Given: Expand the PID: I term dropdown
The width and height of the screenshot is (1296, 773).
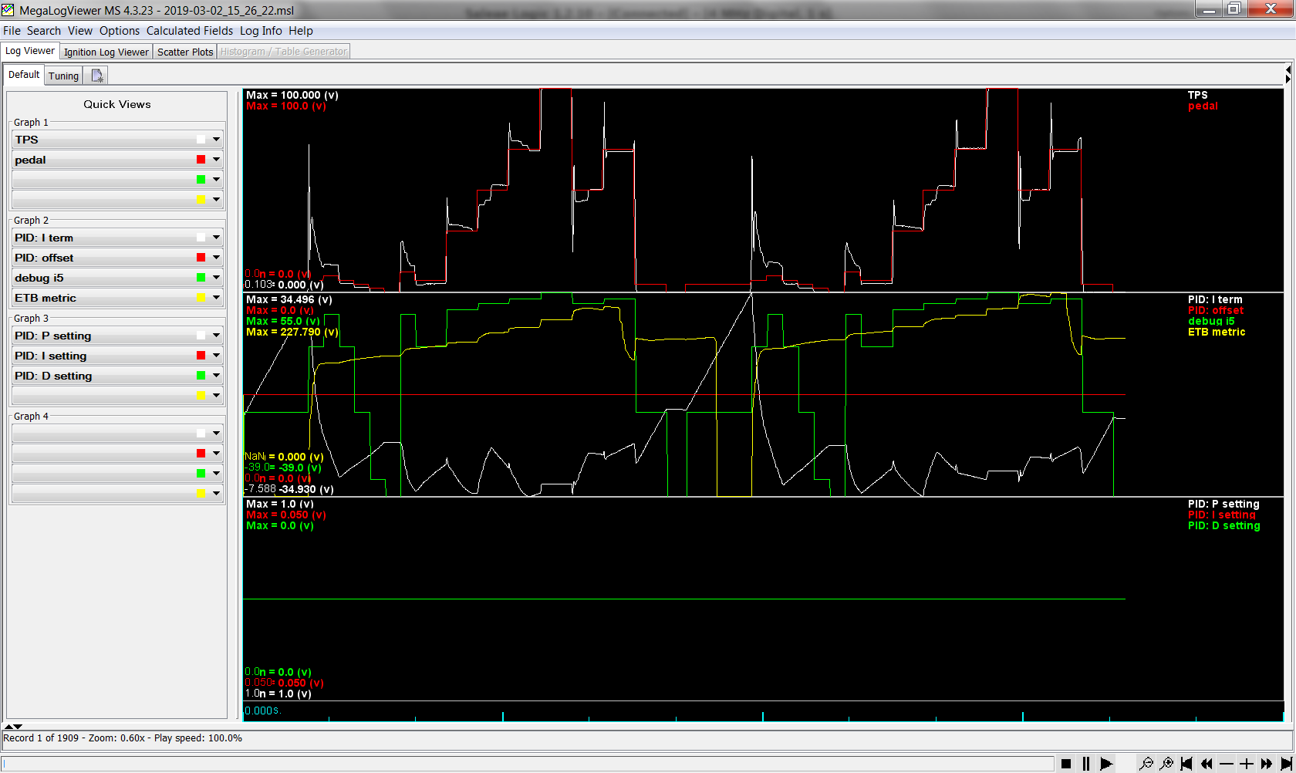Looking at the screenshot, I should click(x=216, y=238).
